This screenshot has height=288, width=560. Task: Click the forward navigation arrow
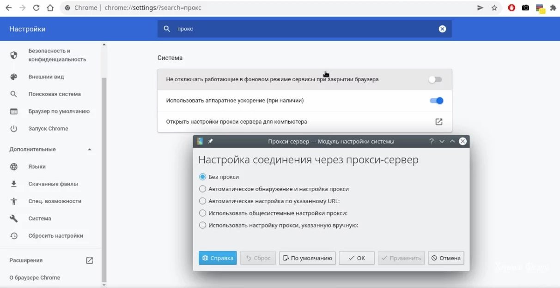coord(22,8)
